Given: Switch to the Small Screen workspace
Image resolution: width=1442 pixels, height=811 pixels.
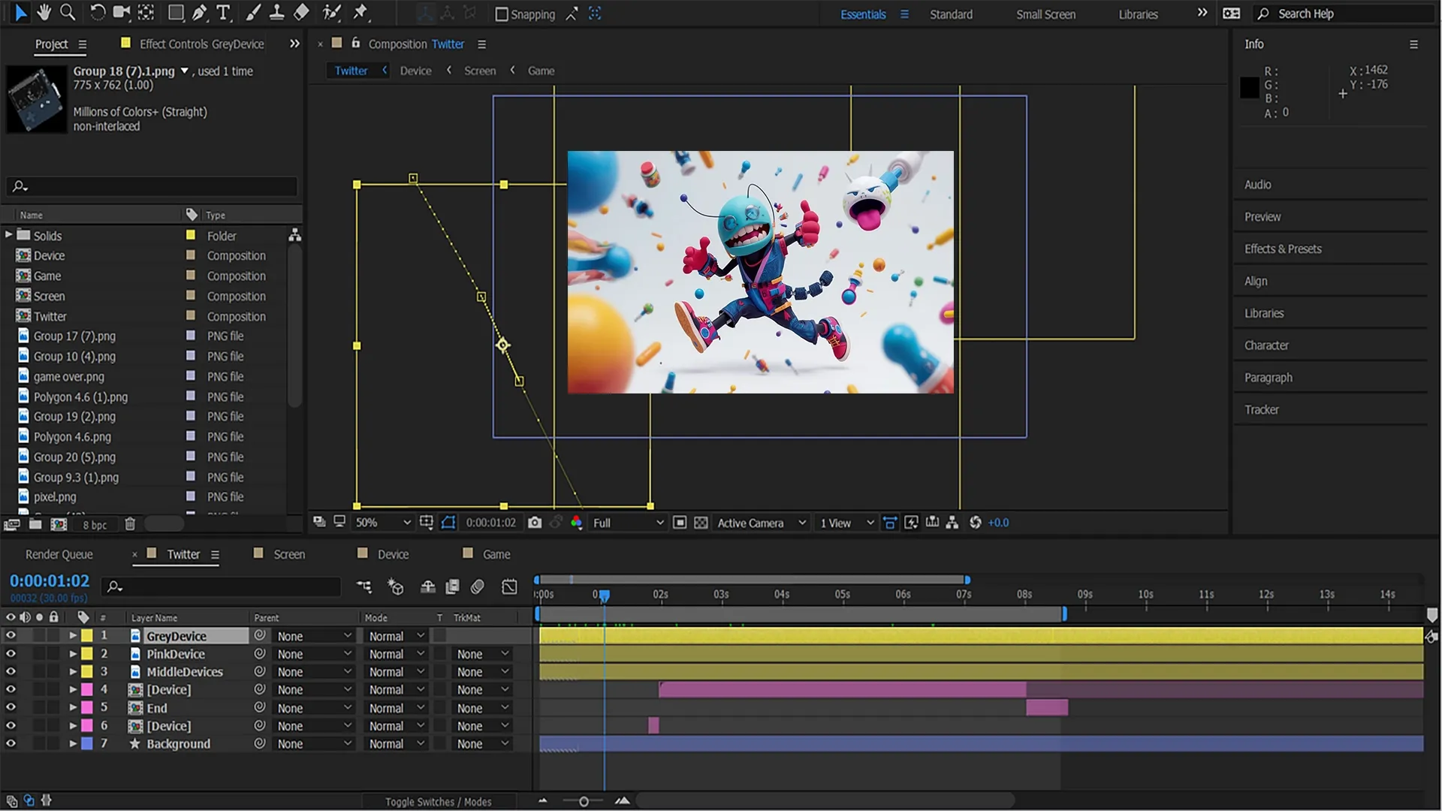Looking at the screenshot, I should [1045, 14].
